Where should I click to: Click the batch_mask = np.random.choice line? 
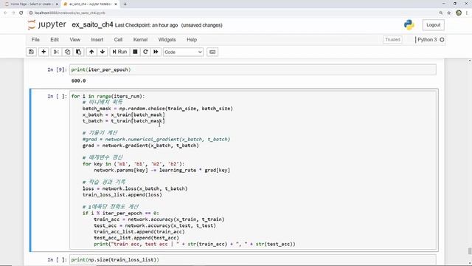coord(157,109)
